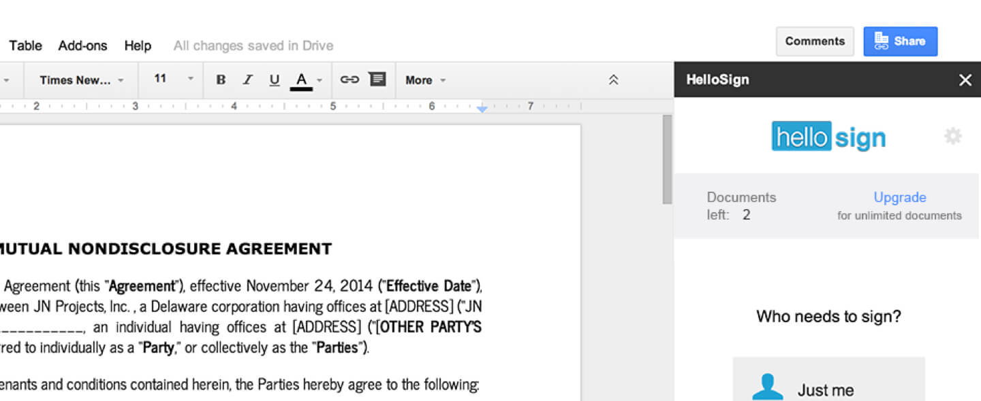Click the Insert link icon
981x401 pixels.
(x=350, y=80)
